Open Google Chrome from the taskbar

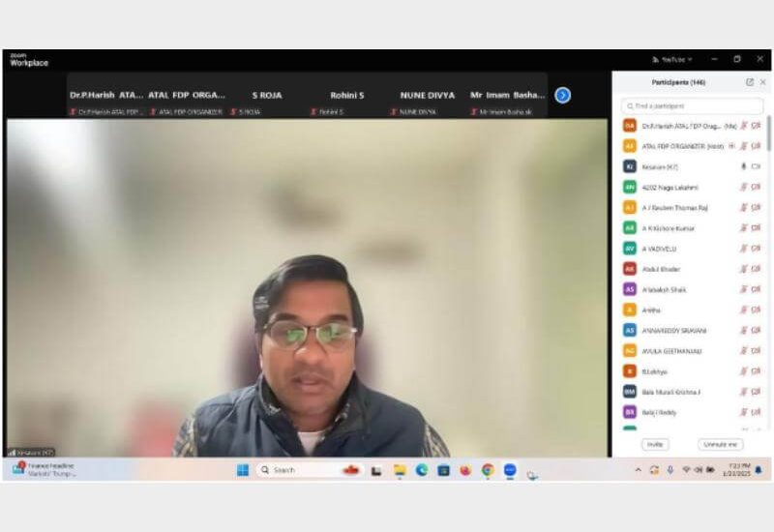(x=488, y=470)
